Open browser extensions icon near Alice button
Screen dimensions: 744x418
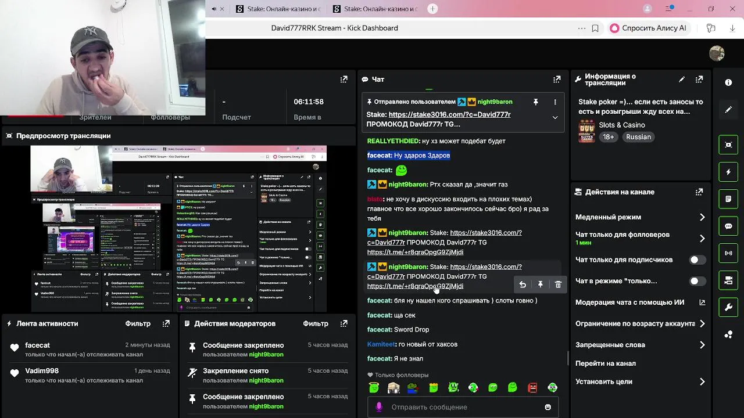coord(710,28)
